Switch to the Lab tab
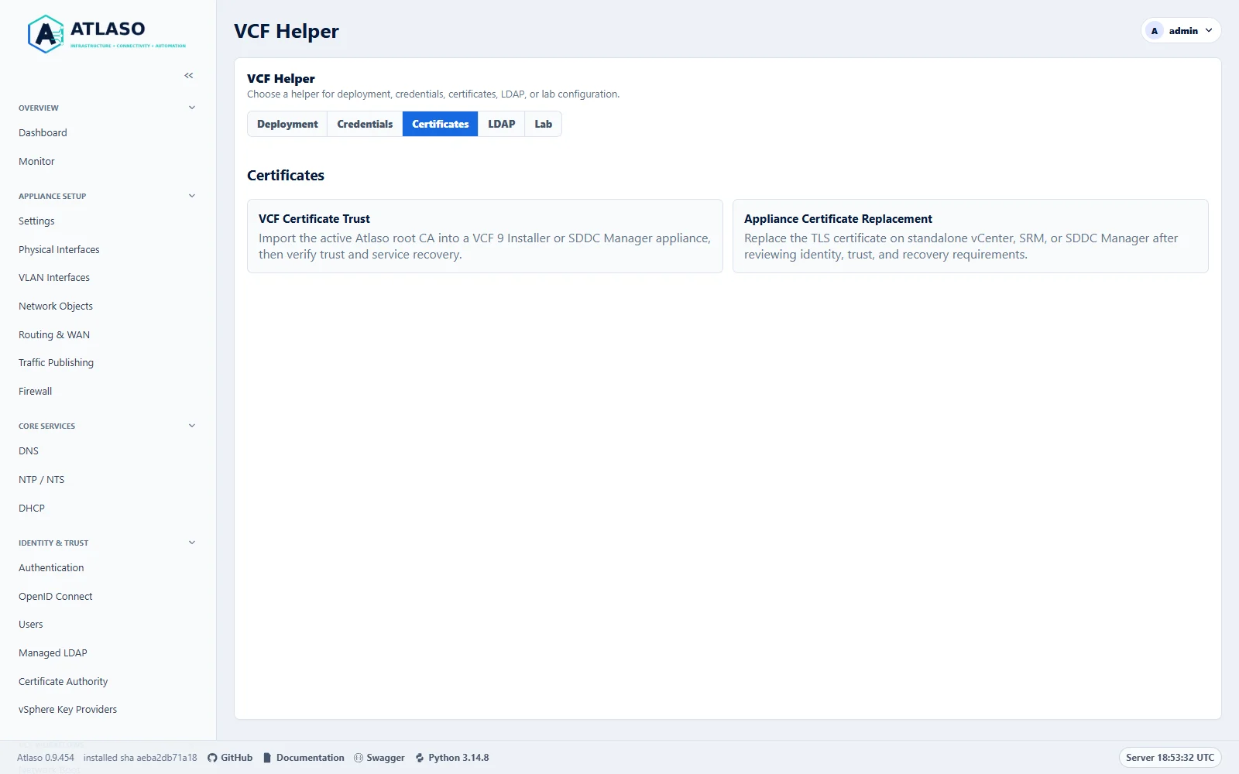The width and height of the screenshot is (1239, 774). tap(544, 124)
